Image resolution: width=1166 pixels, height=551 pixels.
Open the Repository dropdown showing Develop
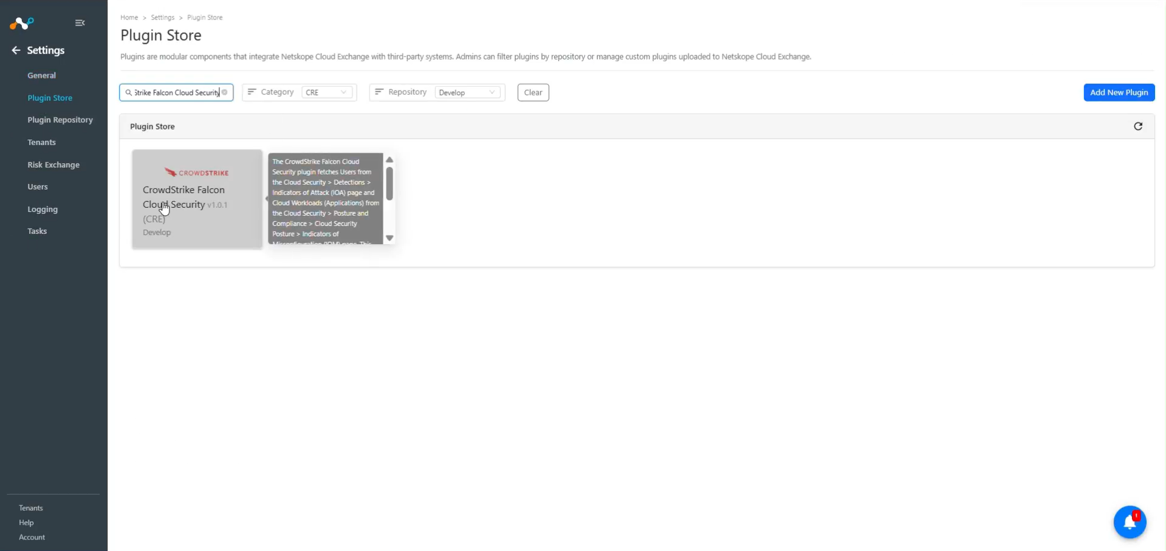coord(468,92)
